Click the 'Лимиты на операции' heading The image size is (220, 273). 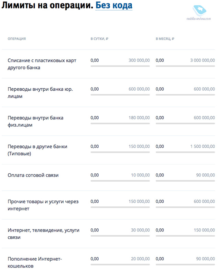pos(47,5)
